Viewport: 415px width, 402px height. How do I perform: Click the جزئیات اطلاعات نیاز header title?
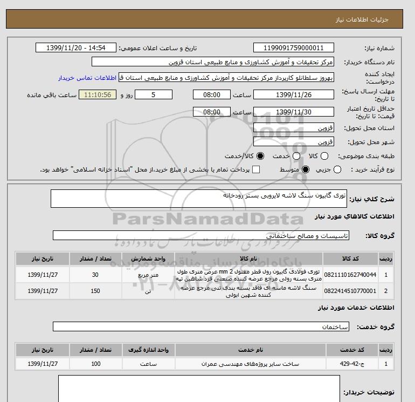362,19
